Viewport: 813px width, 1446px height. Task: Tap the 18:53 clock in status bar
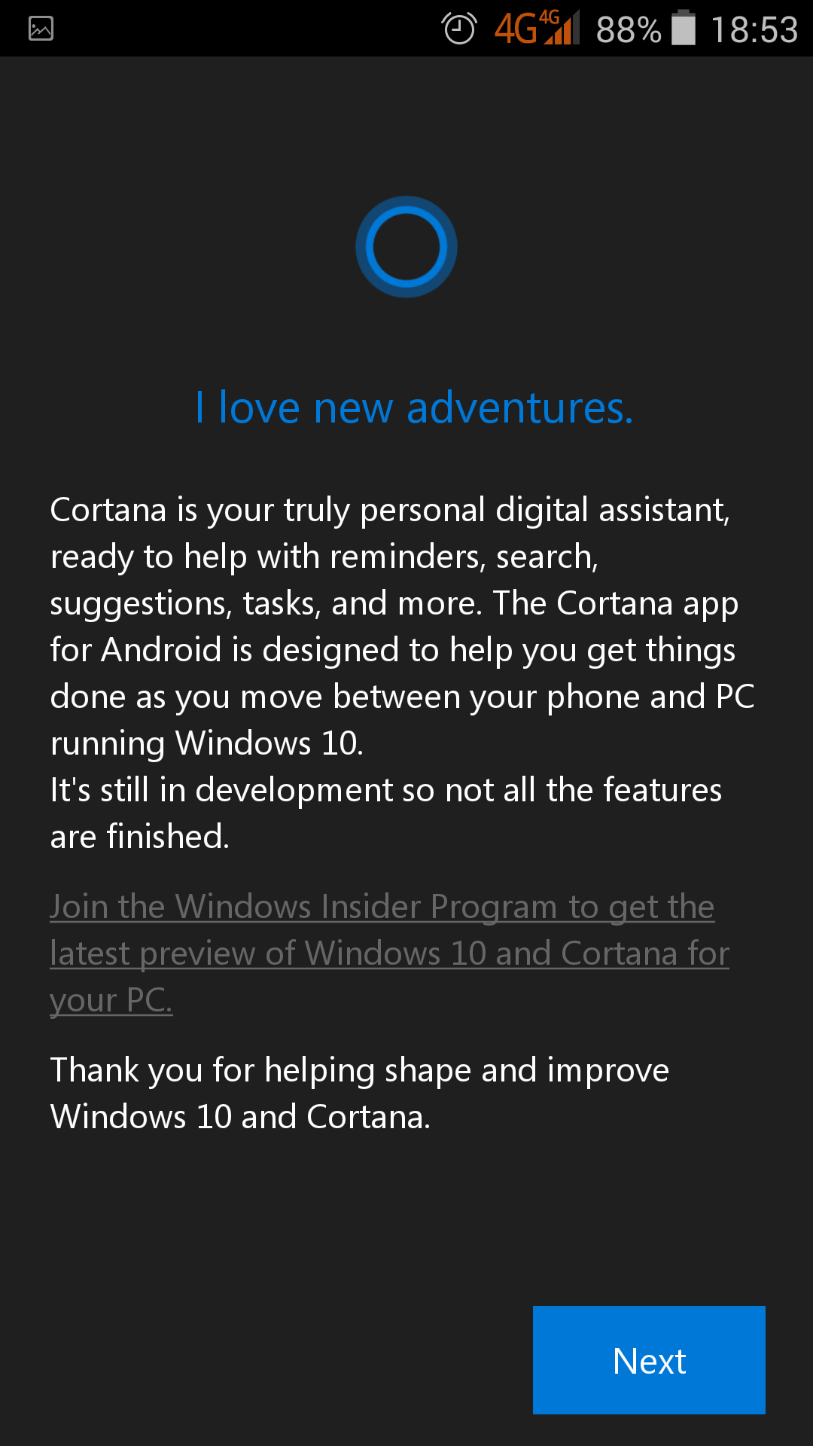(754, 30)
